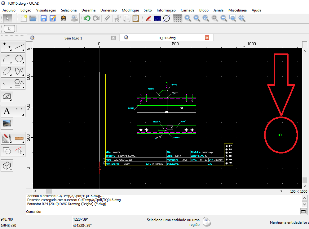Click the Save As icon
309x229 pixels.
click(53, 19)
